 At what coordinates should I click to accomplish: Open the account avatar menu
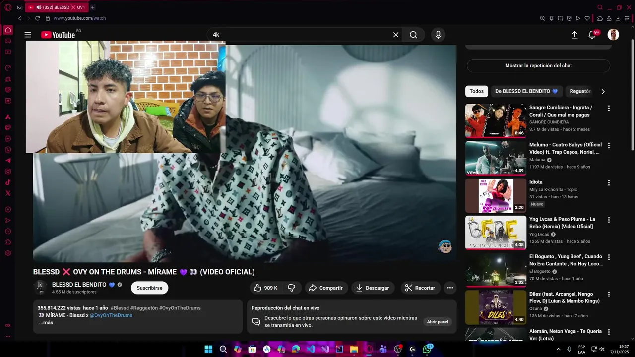[x=613, y=34]
